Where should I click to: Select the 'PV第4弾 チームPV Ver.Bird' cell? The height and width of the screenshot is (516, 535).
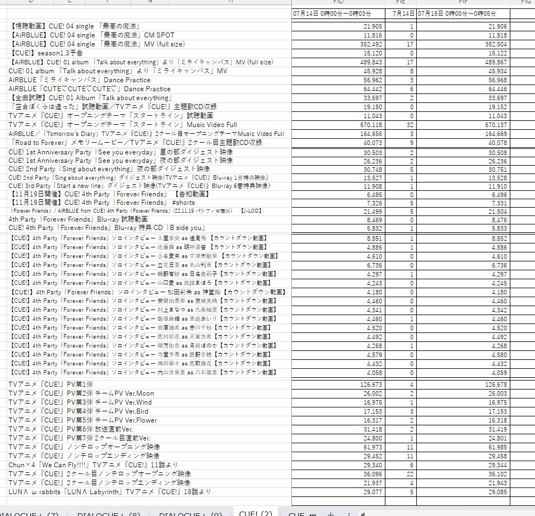pos(149,411)
